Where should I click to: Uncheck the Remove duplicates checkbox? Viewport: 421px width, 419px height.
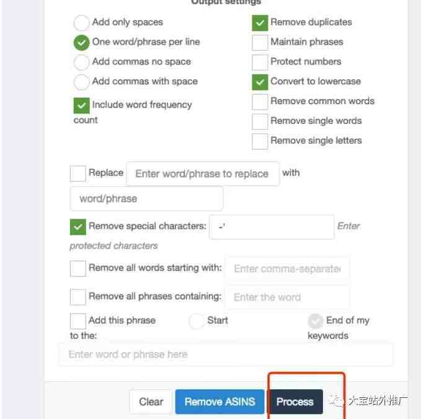260,23
